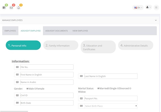Switch to Add/Edit Employee tab
Image resolution: width=161 pixels, height=112 pixels.
[x=31, y=31]
